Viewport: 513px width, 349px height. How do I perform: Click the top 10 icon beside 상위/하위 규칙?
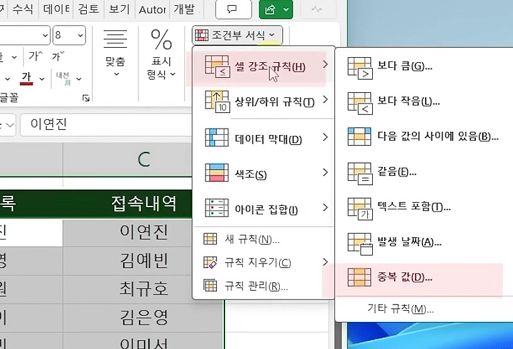pos(218,102)
